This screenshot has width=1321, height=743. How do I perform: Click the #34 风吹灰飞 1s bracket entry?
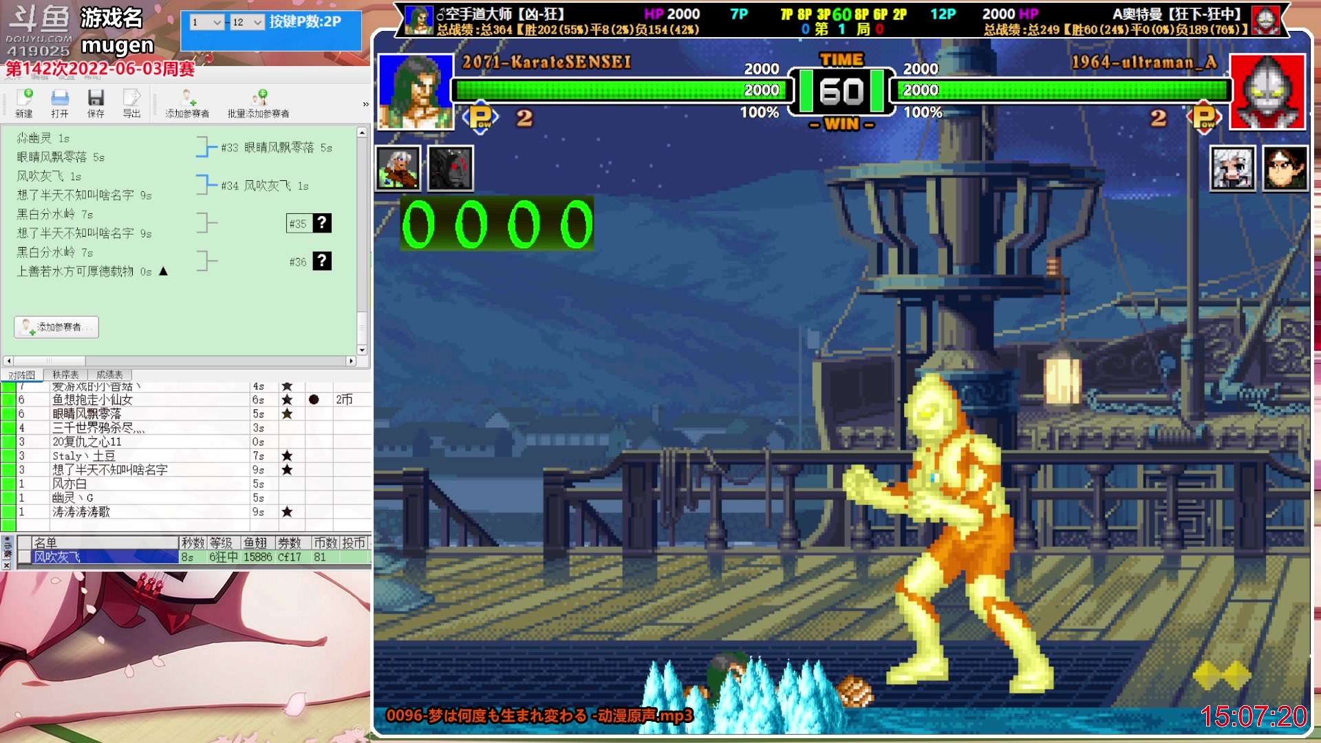coord(265,186)
